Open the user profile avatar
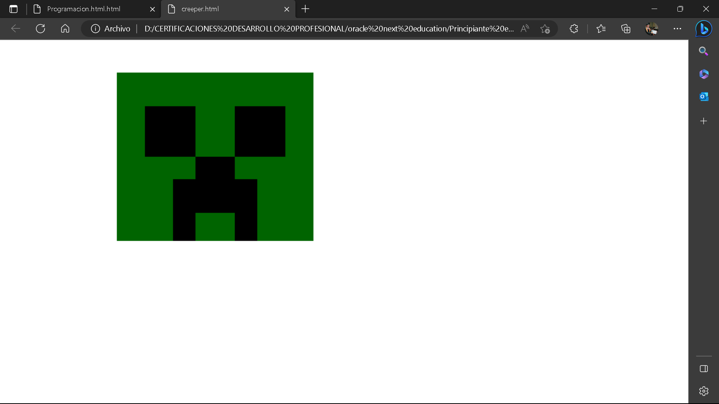719x404 pixels. point(652,29)
